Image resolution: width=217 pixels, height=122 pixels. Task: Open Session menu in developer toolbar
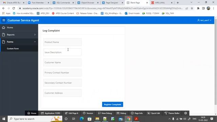[x=88, y=113]
